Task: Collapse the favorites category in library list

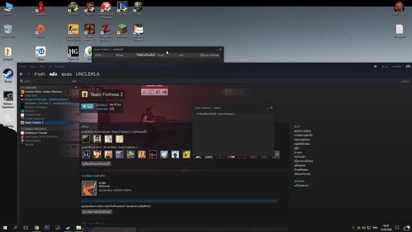Action: pos(23,88)
